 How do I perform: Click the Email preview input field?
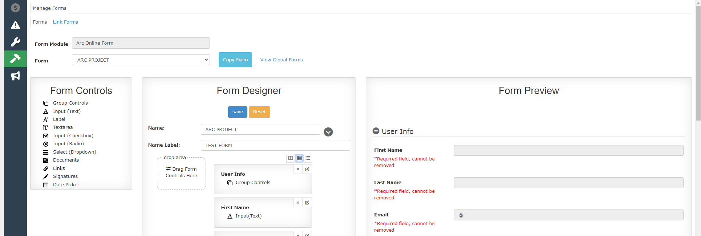coord(575,215)
